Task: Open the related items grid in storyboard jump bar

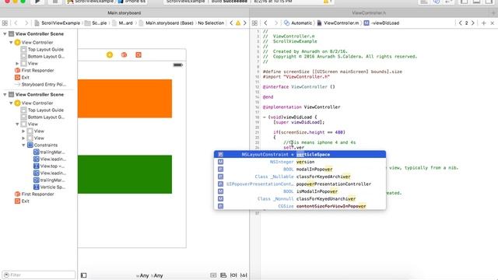Action: [5, 23]
